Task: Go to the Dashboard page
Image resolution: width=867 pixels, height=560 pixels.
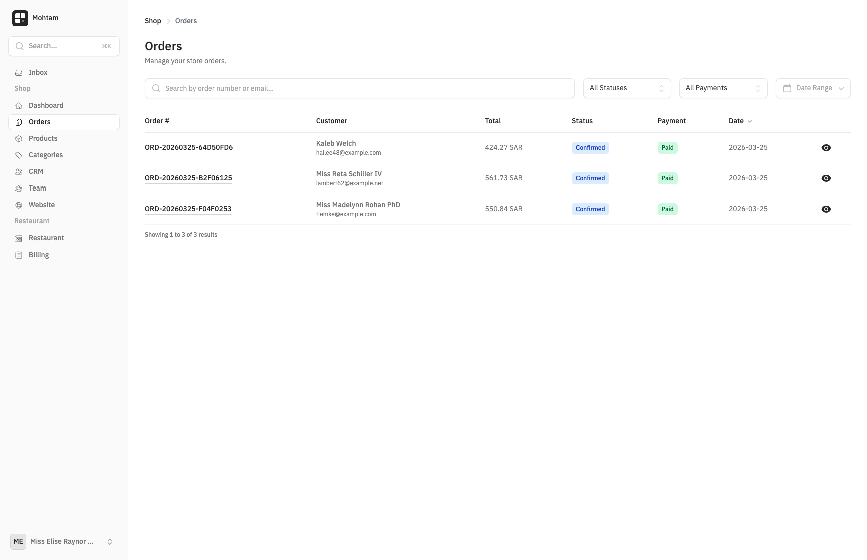Action: tap(46, 105)
